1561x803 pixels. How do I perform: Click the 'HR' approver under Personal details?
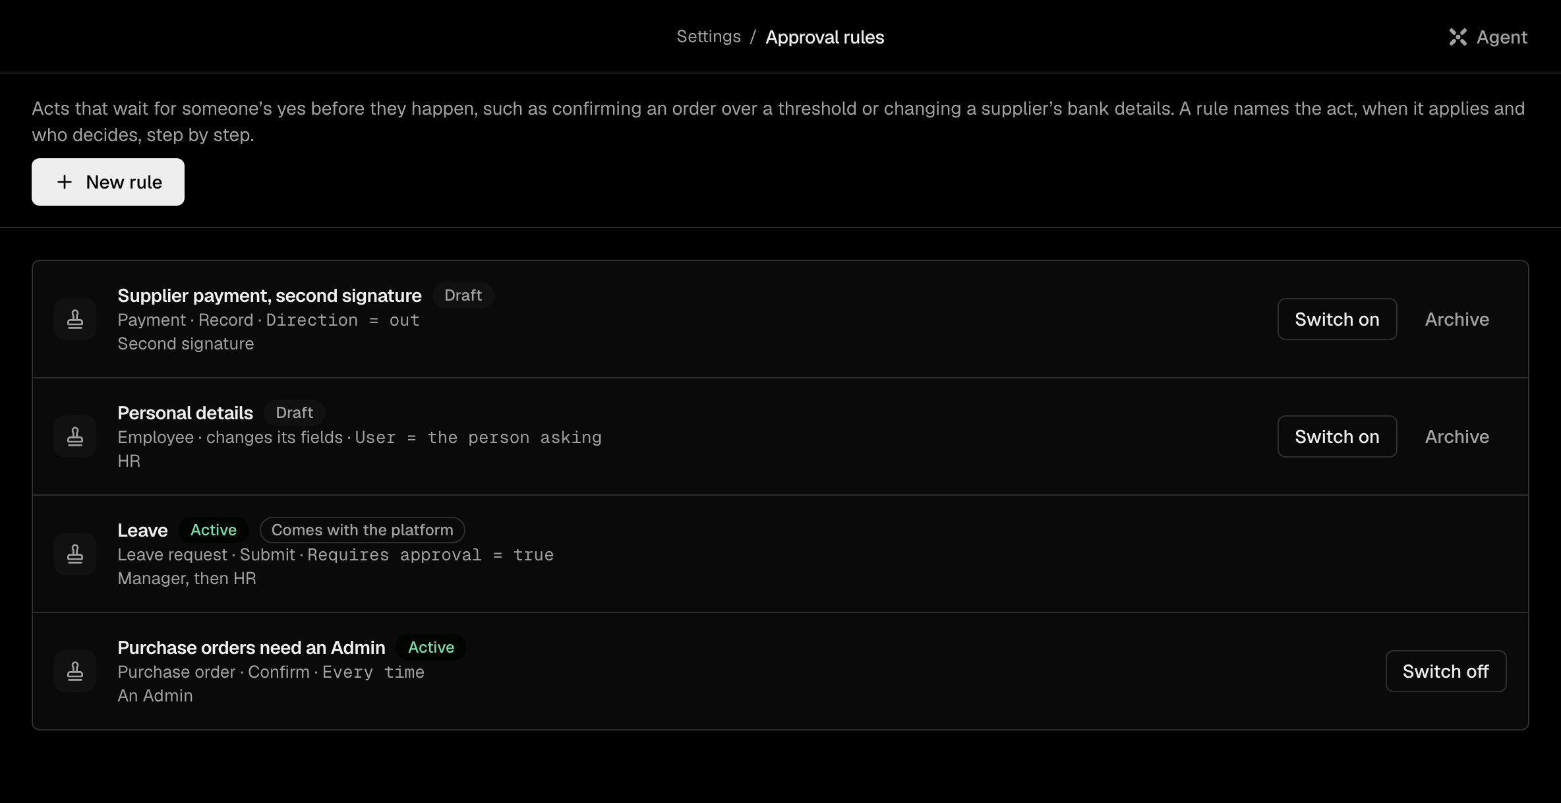(x=129, y=461)
